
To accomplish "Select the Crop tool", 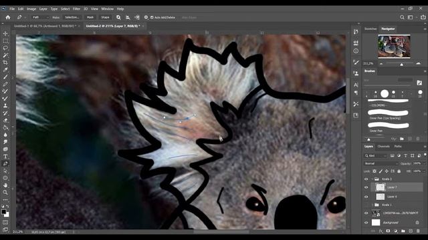I will click(x=5, y=62).
